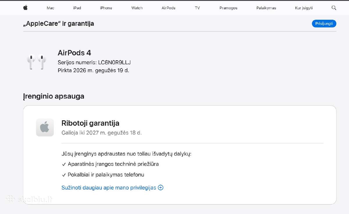The height and width of the screenshot is (214, 349).
Task: Click the Įrenginio apsauga heading
Action: (54, 96)
